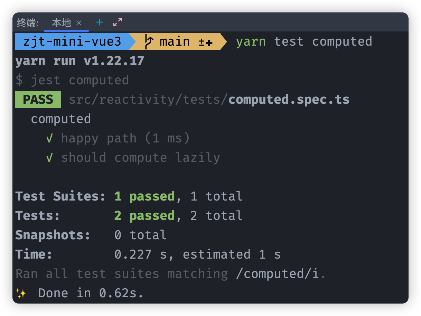Viewport: 421px width, 316px height.
Task: Click the computed test suite name
Action: (x=61, y=119)
